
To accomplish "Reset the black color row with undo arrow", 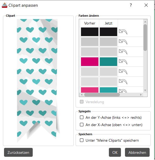I will (x=123, y=32).
